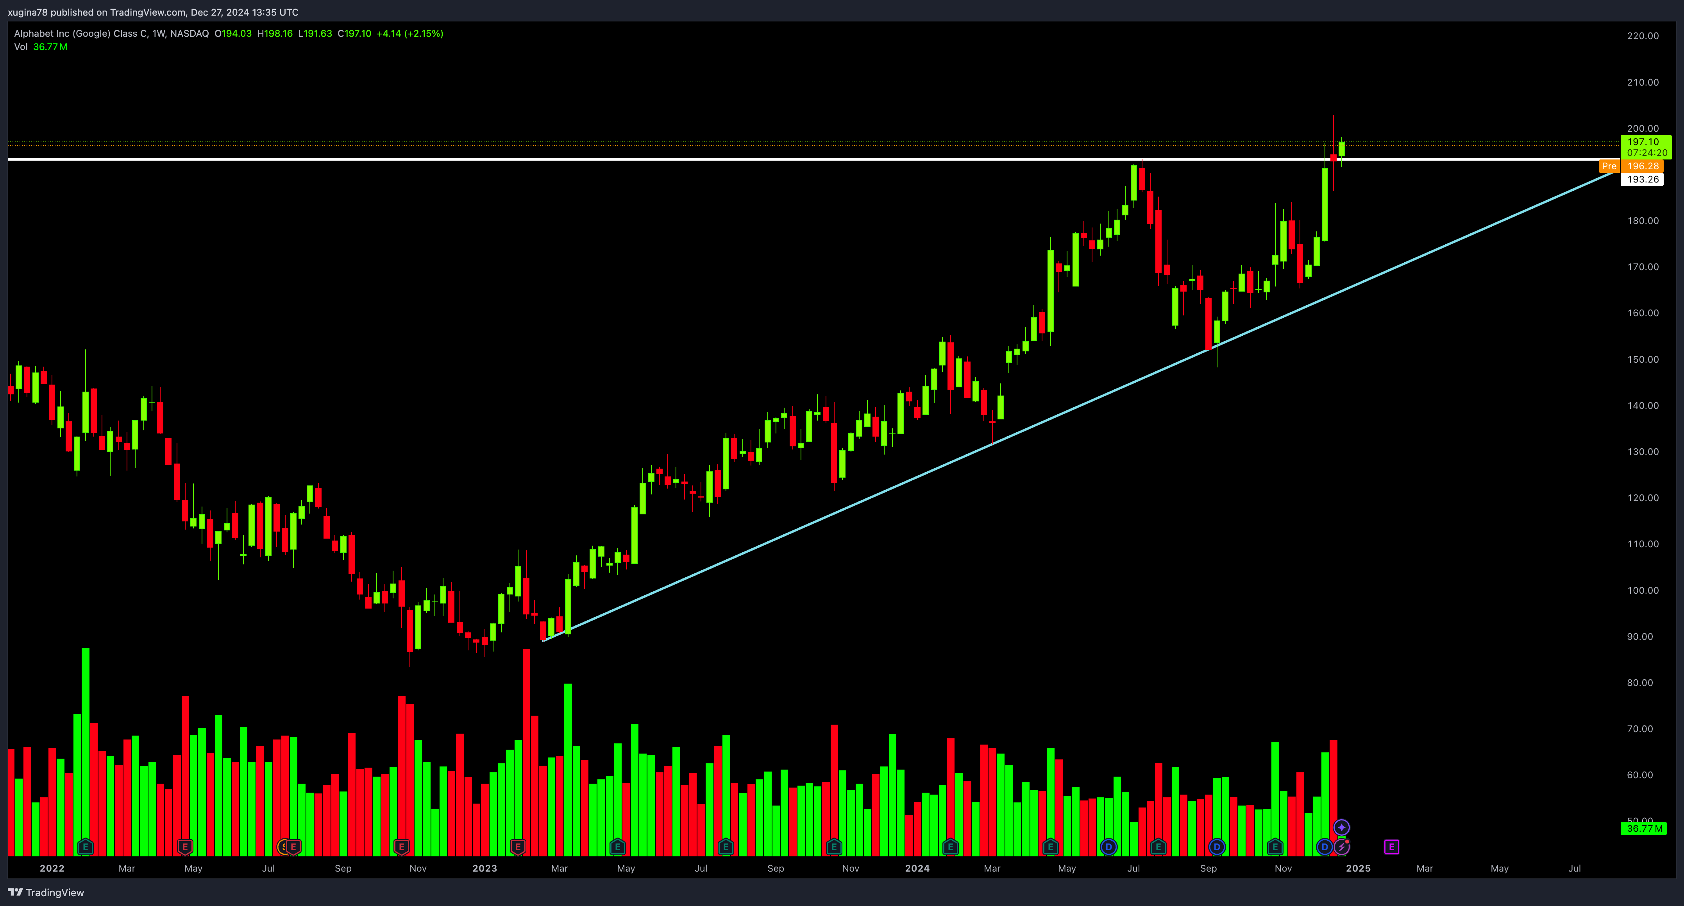
Task: Click the orange split marker near July 2022
Action: 282,847
